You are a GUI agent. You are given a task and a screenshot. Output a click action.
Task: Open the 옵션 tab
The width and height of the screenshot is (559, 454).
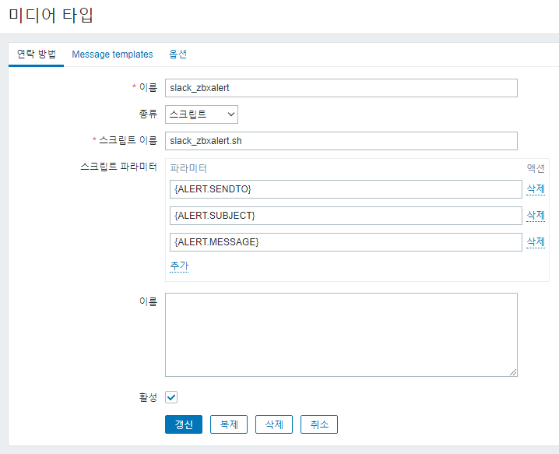tap(178, 55)
